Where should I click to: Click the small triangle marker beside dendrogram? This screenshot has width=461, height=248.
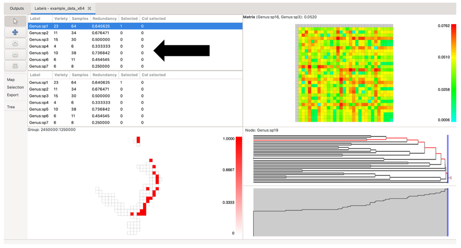pyautogui.click(x=450, y=178)
